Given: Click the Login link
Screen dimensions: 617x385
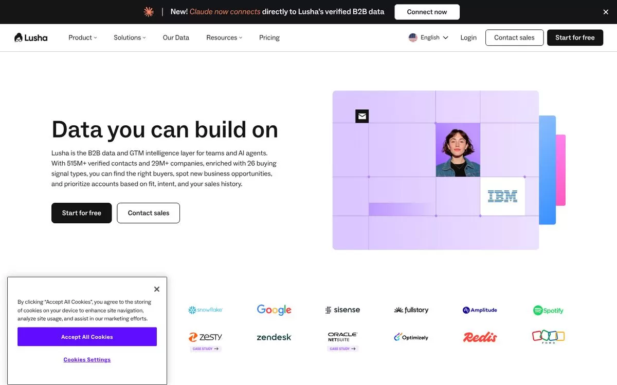Looking at the screenshot, I should (x=468, y=37).
